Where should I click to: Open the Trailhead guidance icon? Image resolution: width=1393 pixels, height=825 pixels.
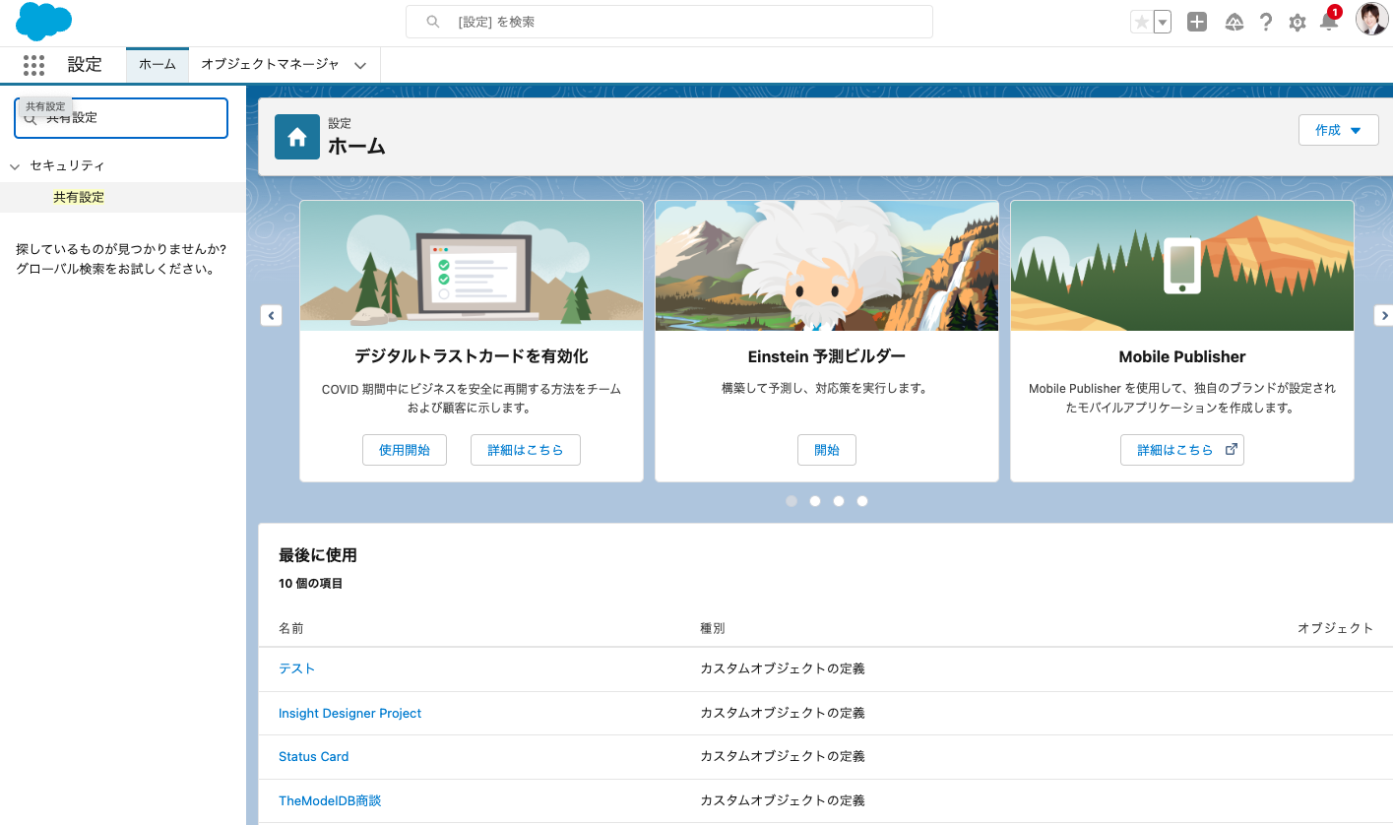pyautogui.click(x=1235, y=22)
